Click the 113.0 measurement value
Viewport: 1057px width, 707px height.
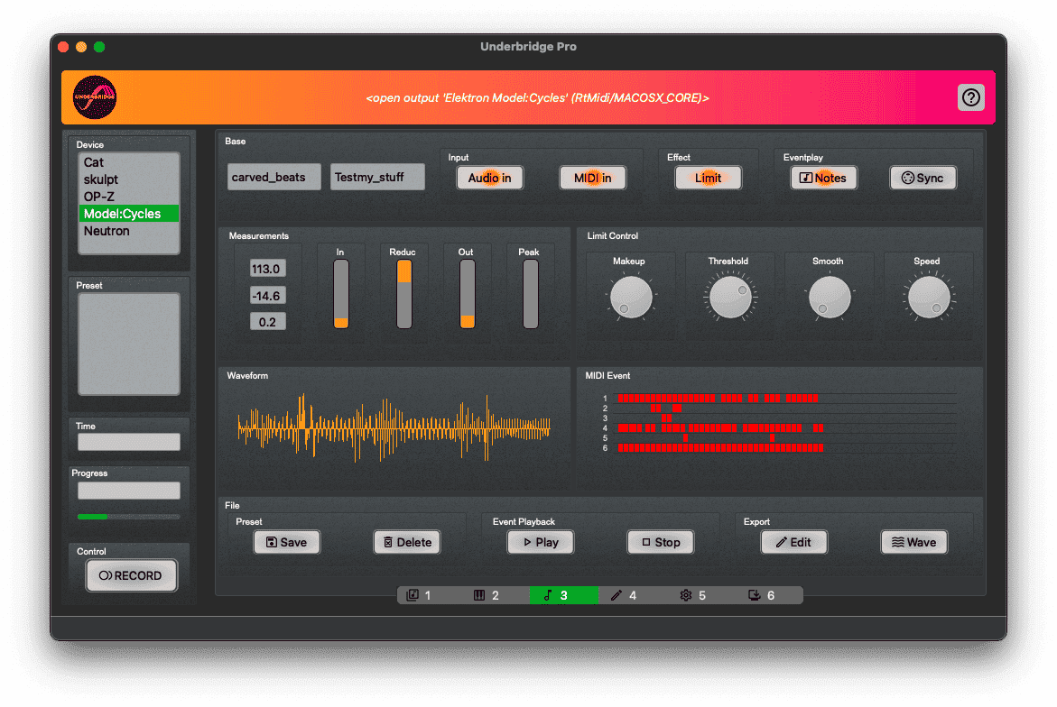coord(267,269)
